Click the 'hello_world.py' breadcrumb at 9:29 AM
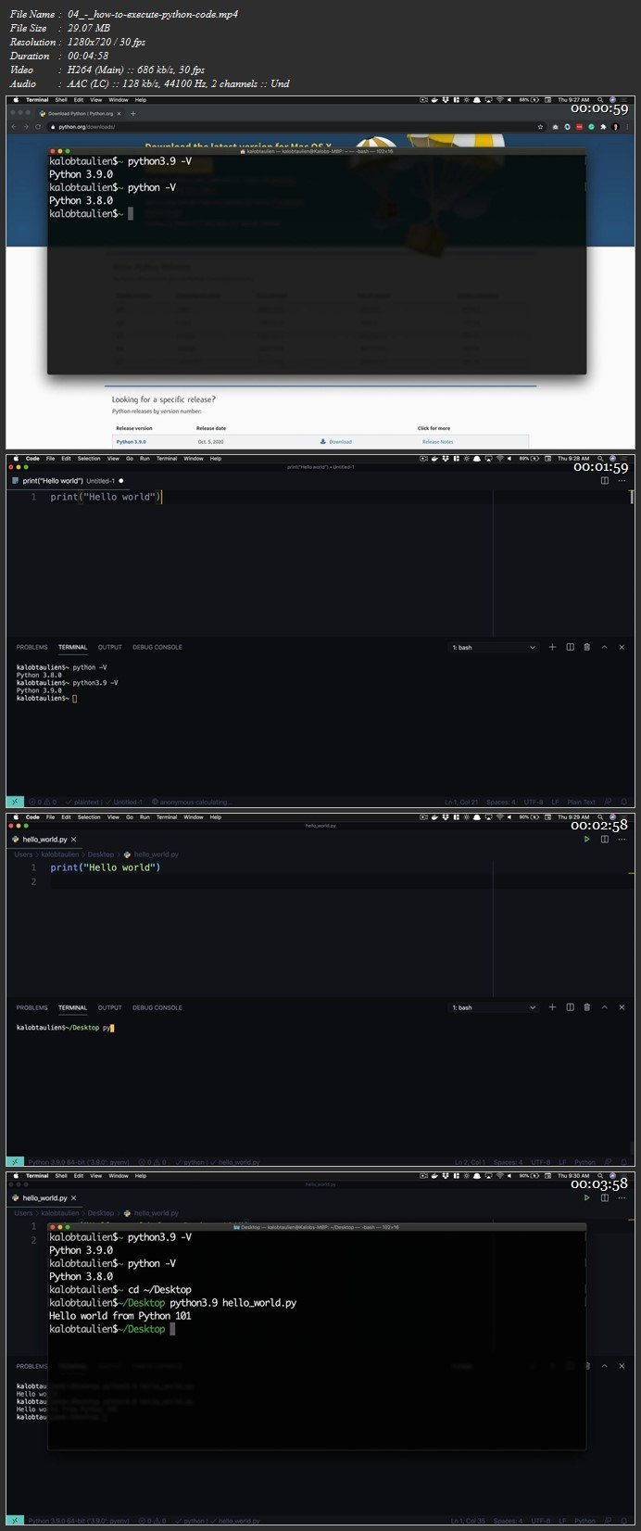641x1531 pixels. coord(157,854)
